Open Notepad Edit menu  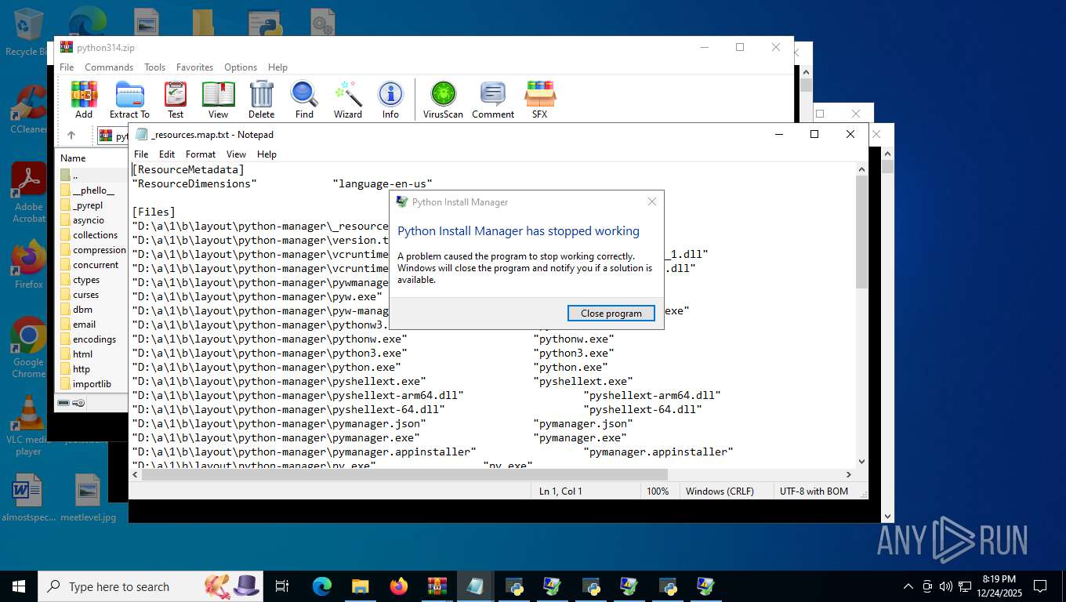pos(167,154)
